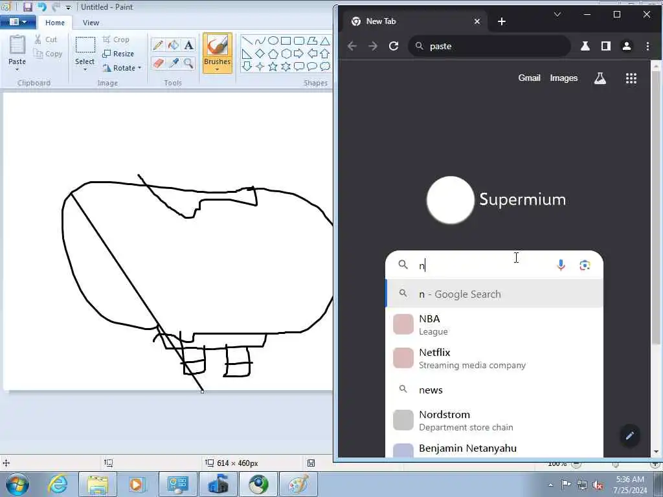This screenshot has width=663, height=497.
Task: Select the NBA League suggestion
Action: (494, 325)
